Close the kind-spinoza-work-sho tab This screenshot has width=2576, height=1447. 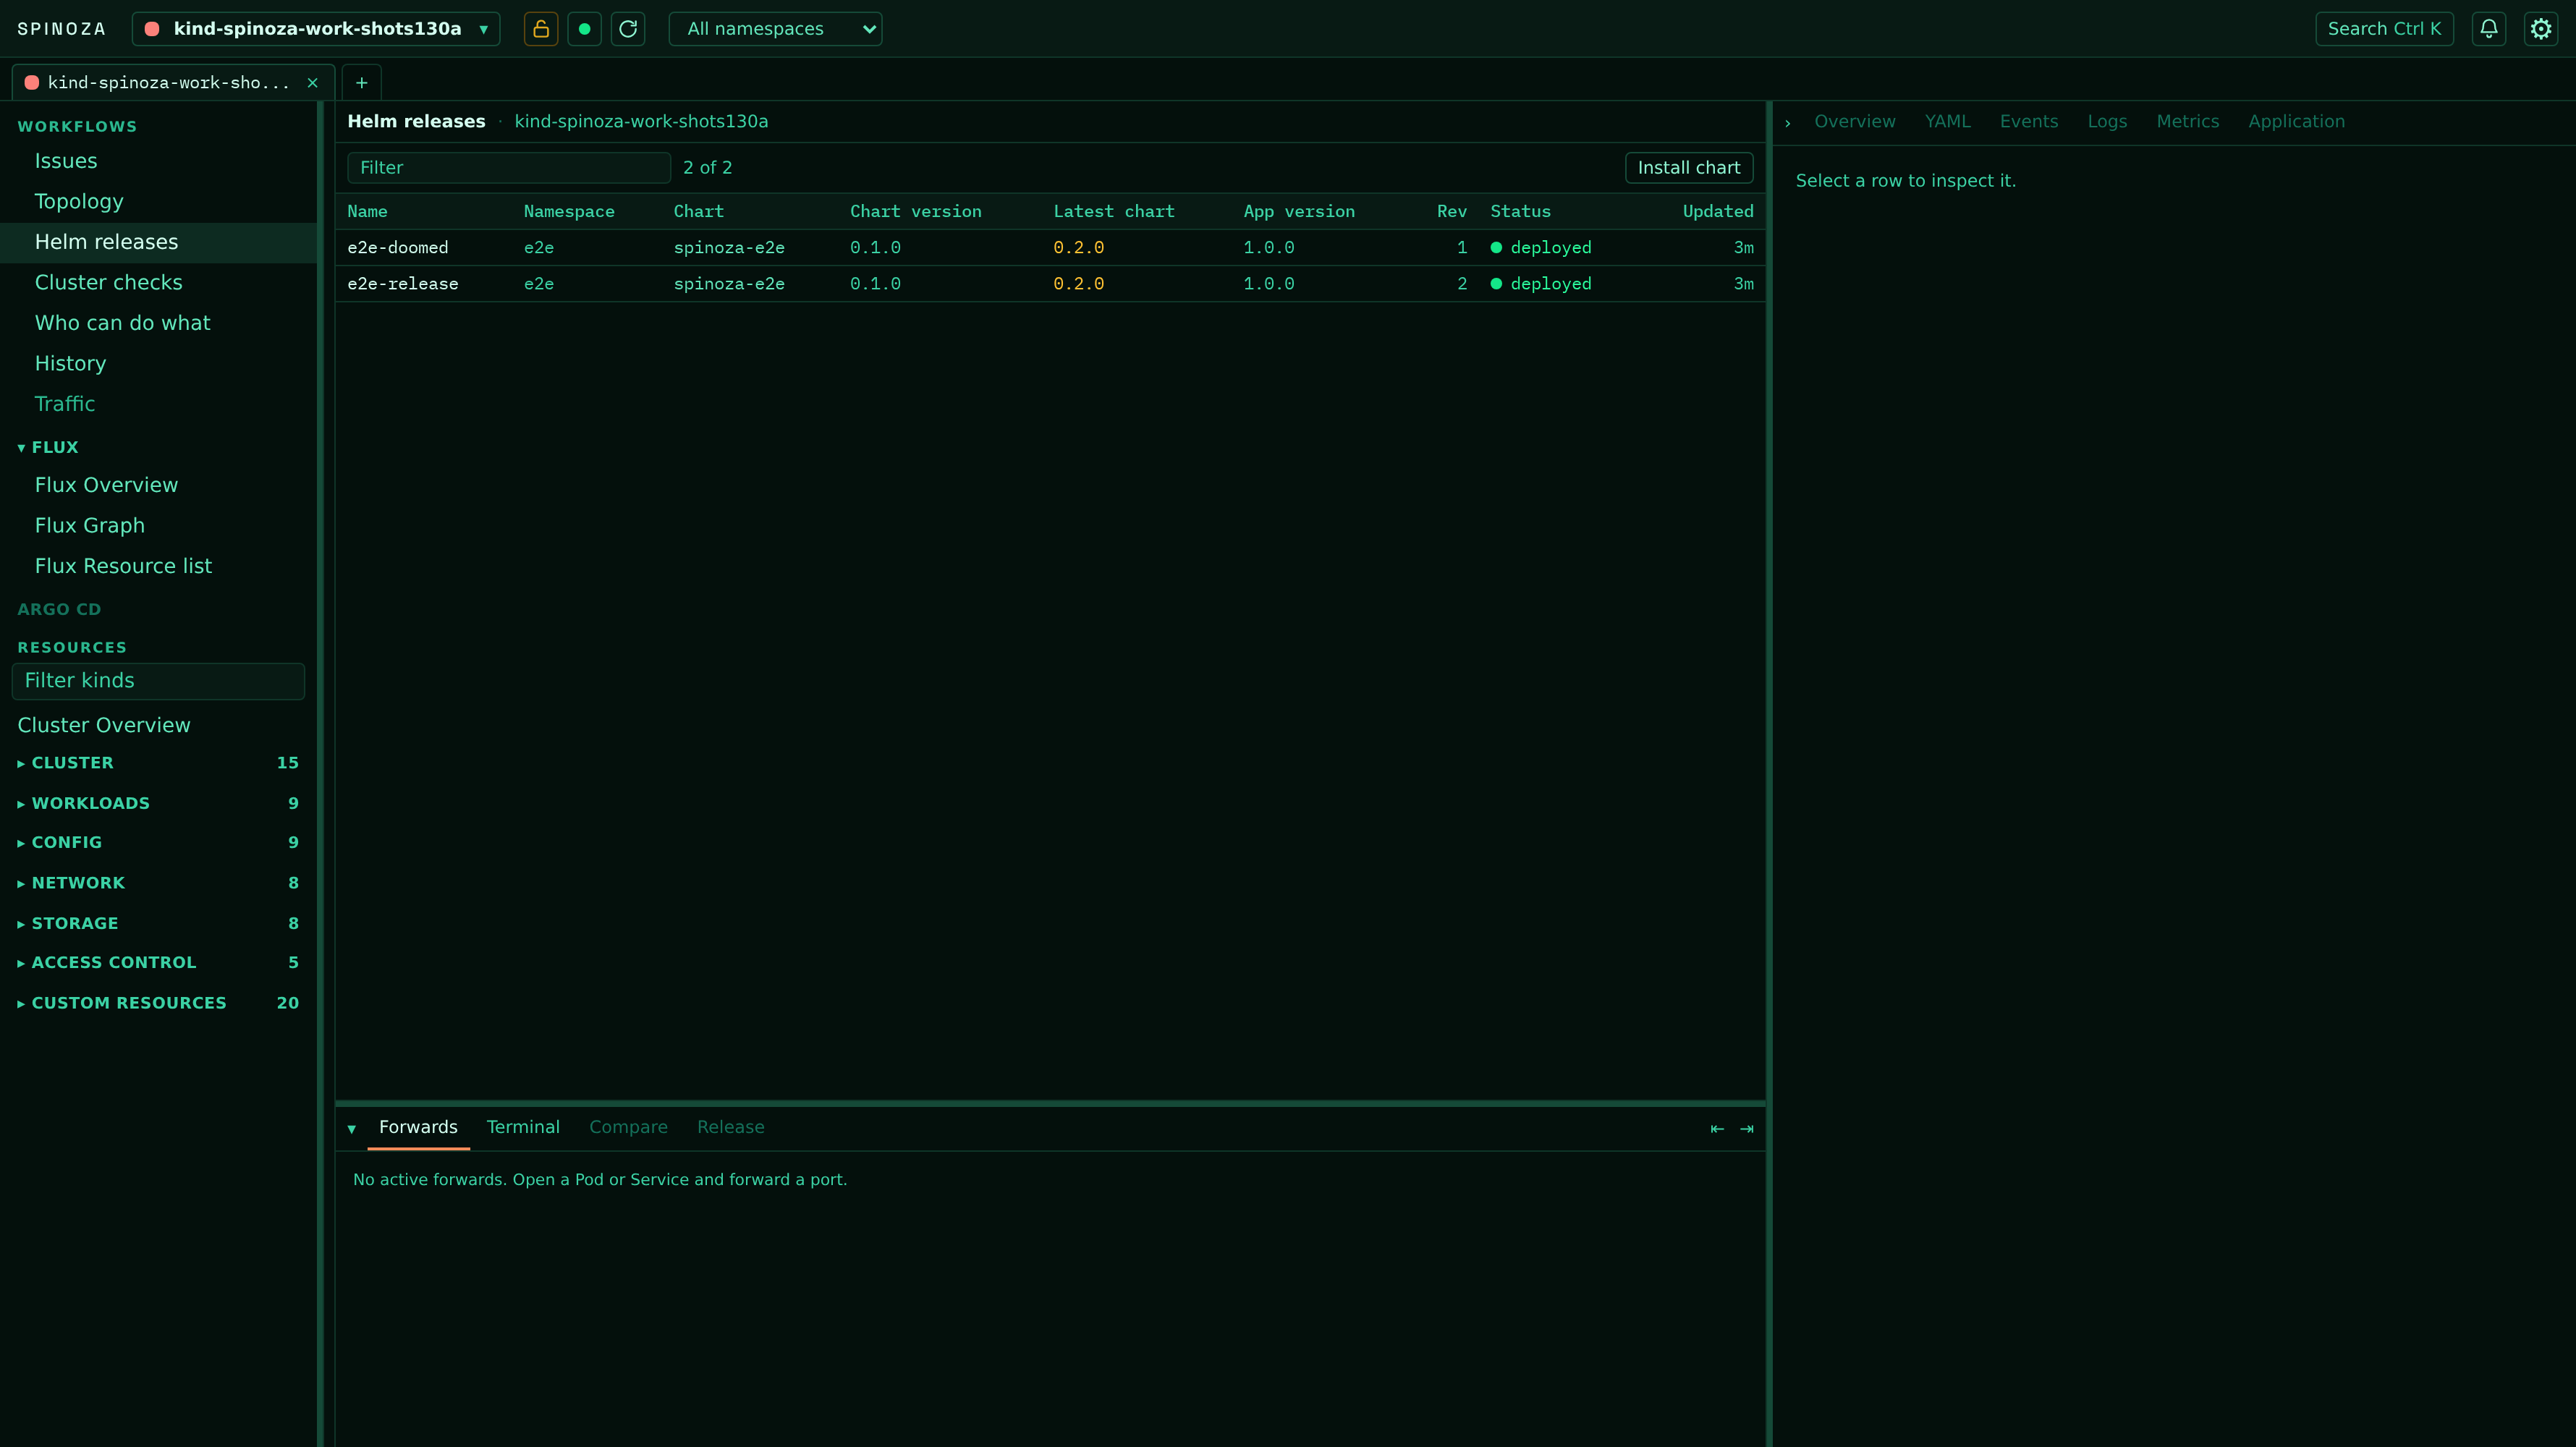[312, 83]
